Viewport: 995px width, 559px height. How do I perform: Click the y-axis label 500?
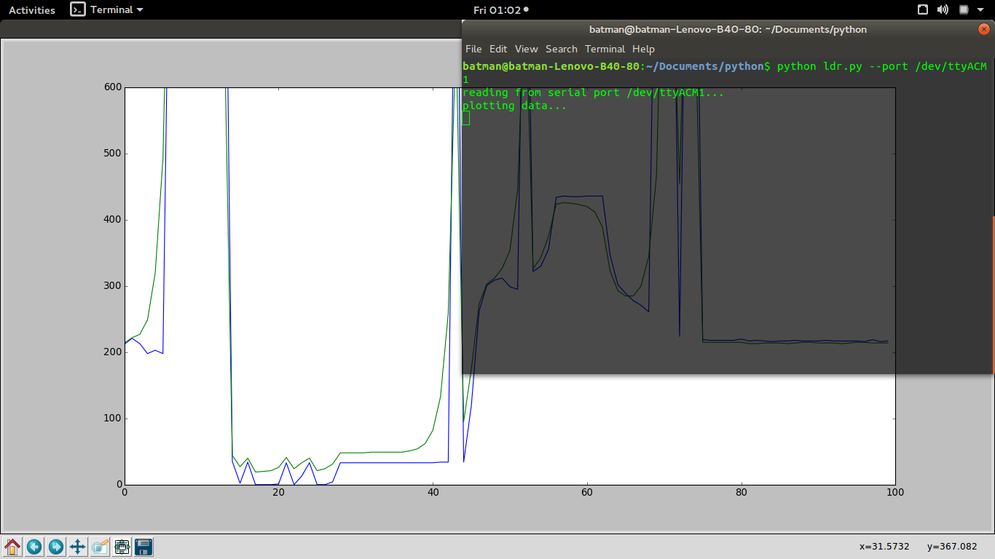[113, 153]
